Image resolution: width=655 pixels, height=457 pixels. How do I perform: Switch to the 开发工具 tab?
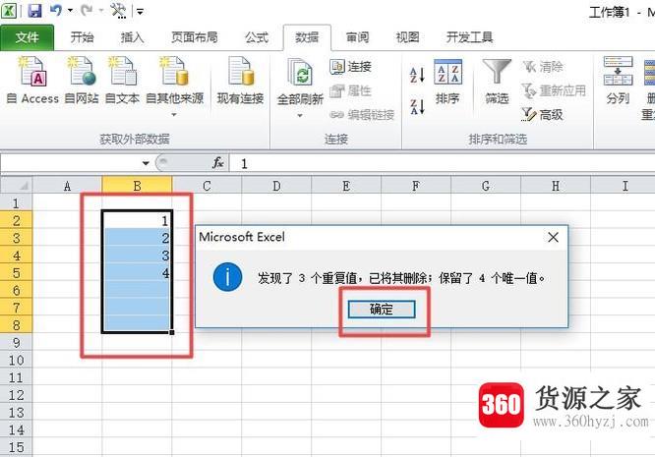click(469, 37)
